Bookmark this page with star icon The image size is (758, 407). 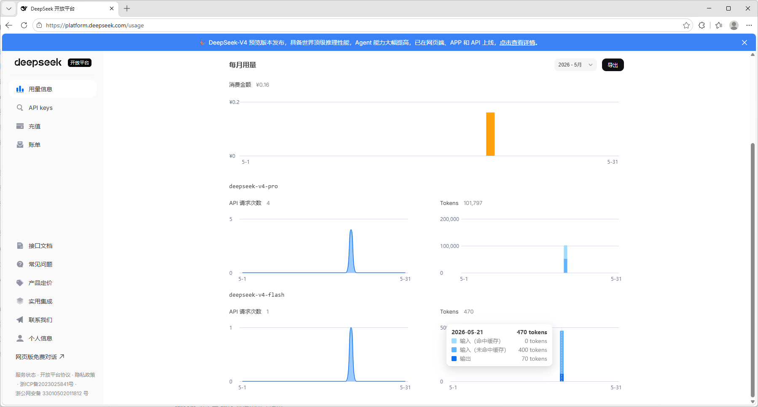tap(686, 25)
